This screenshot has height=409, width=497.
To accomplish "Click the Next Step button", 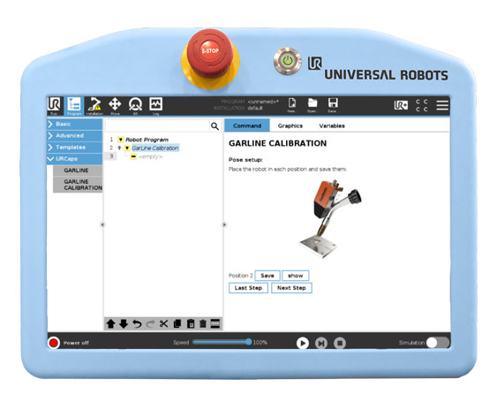I will coord(291,288).
